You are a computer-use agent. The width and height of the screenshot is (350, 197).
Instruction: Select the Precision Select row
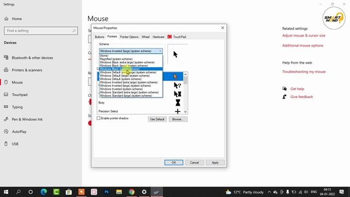coord(140,111)
